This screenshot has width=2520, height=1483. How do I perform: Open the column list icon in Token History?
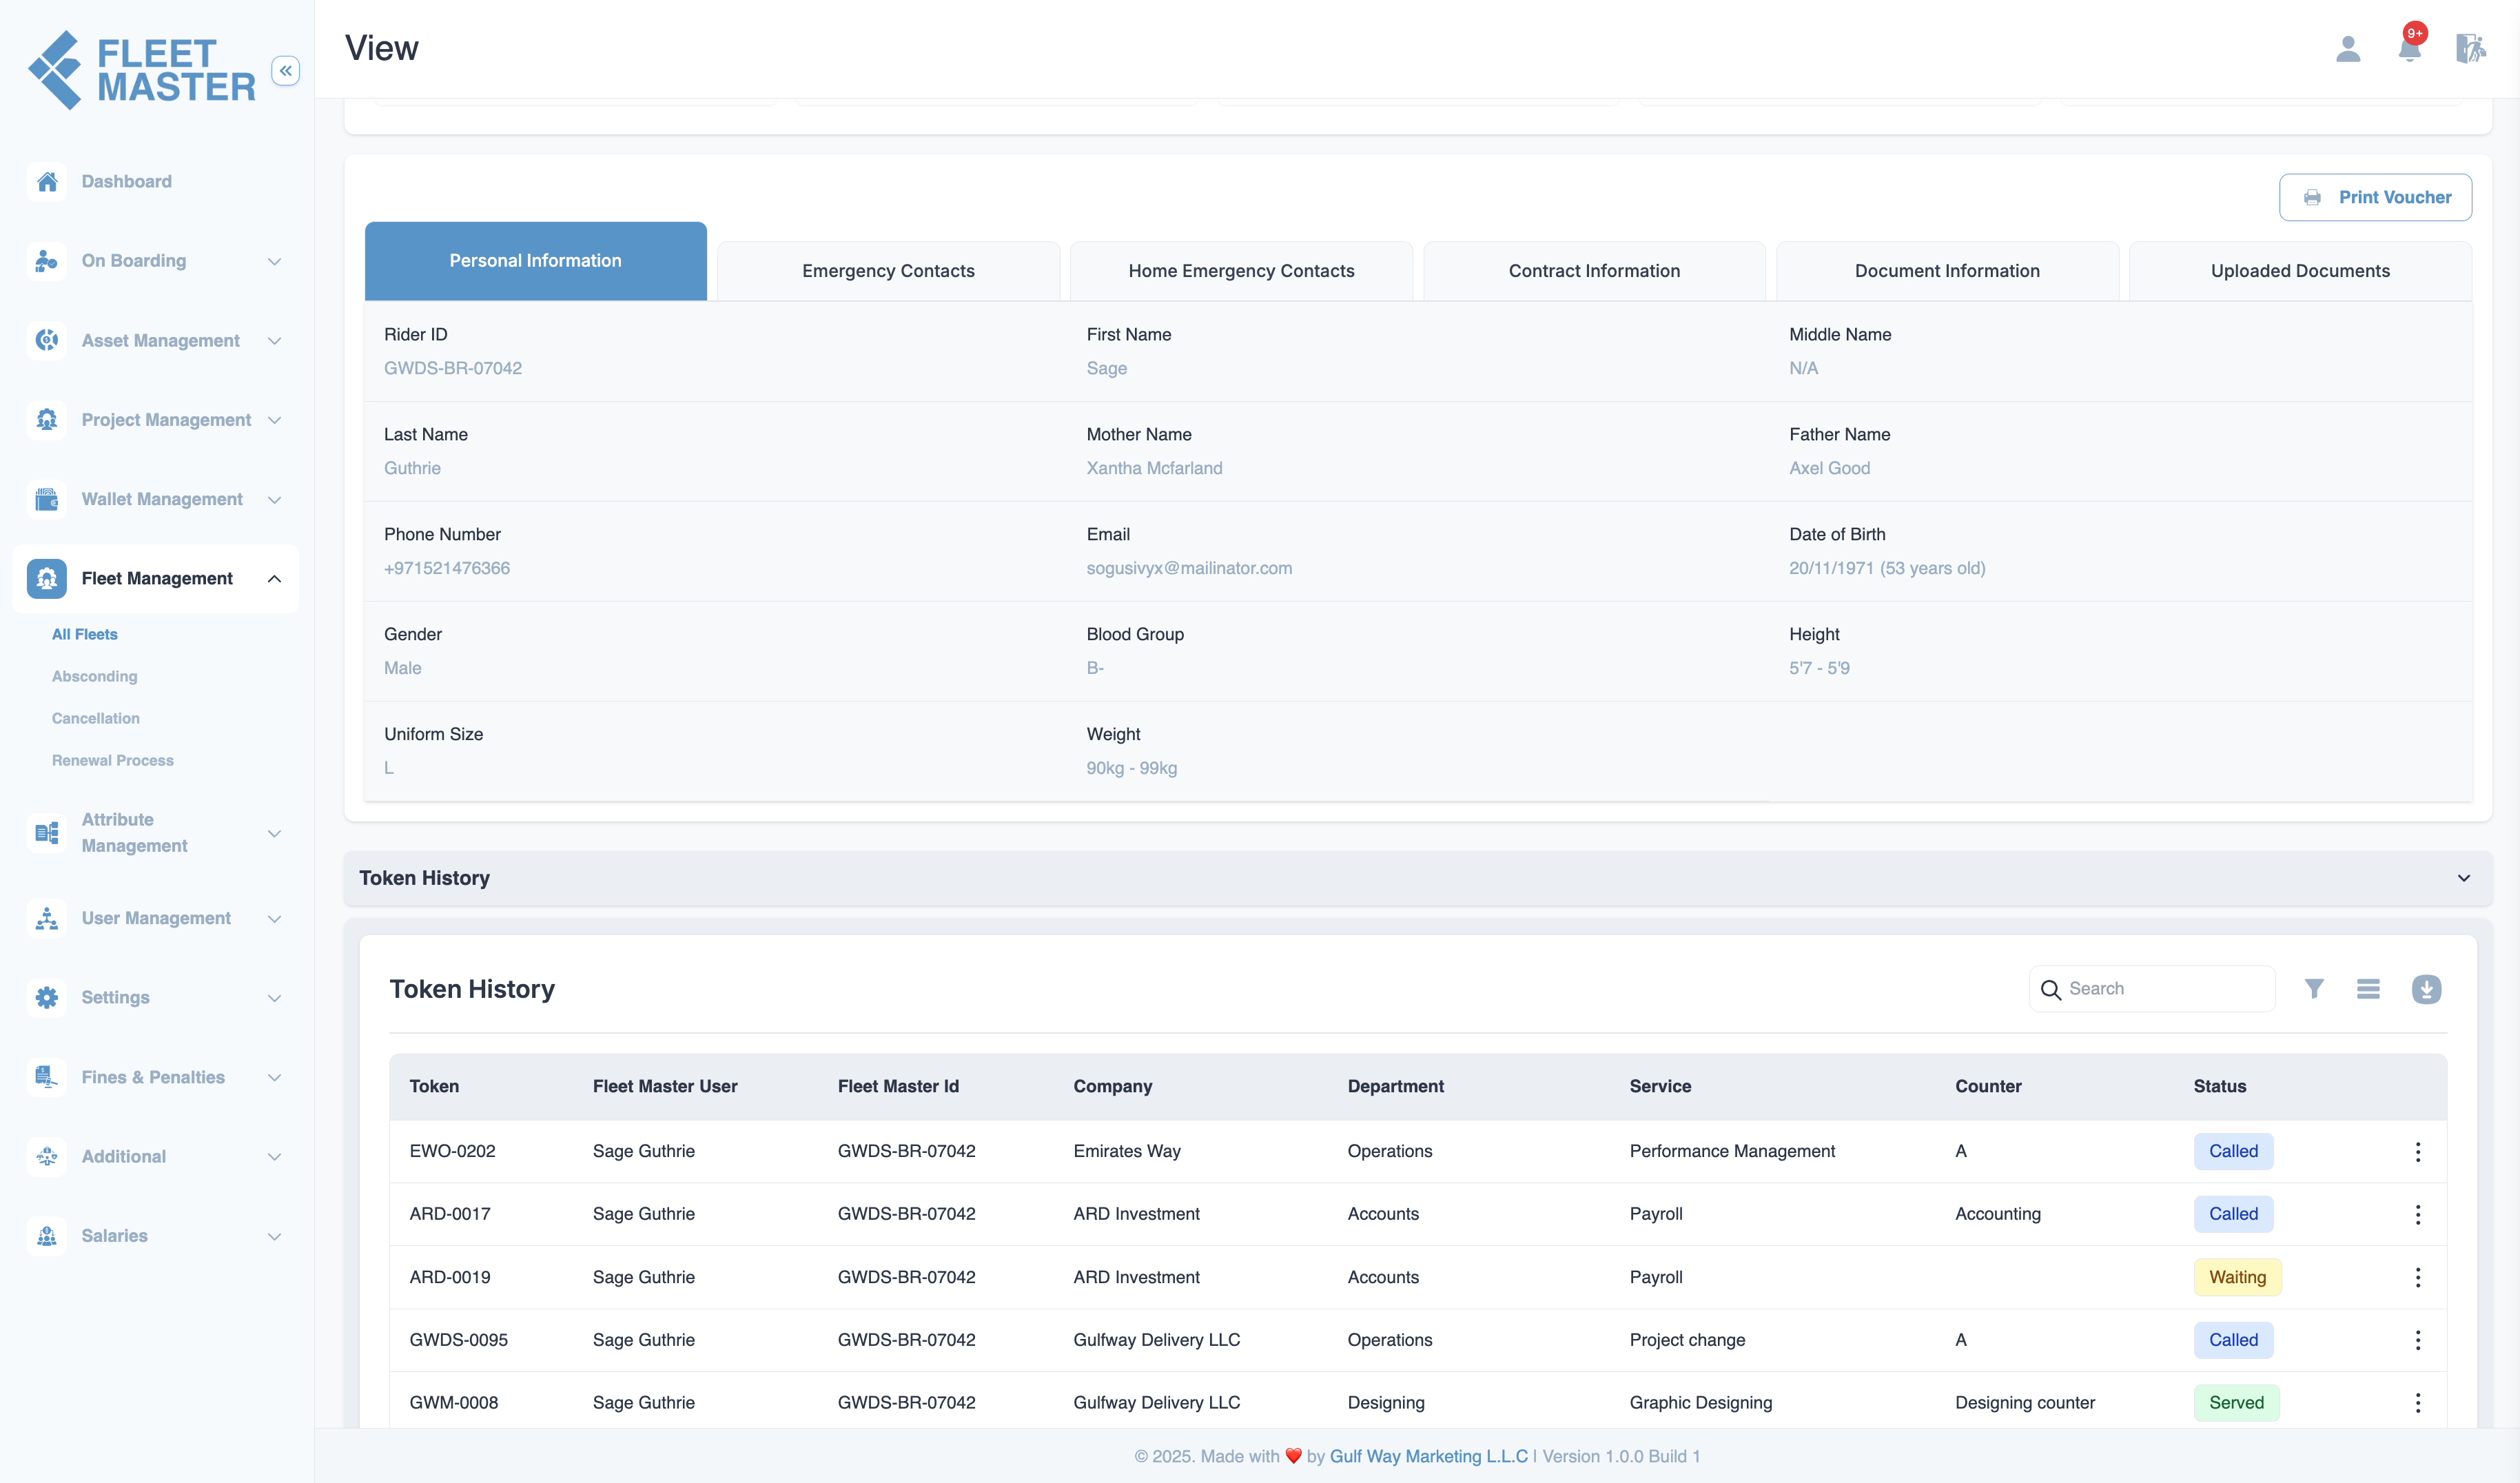point(2368,989)
